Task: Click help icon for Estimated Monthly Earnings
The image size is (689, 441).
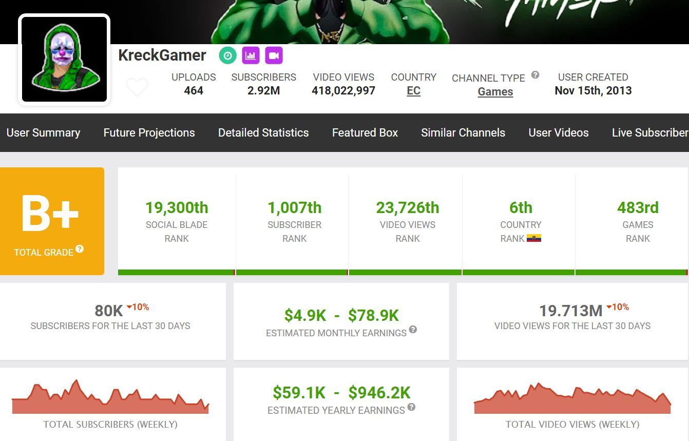Action: click(x=413, y=330)
